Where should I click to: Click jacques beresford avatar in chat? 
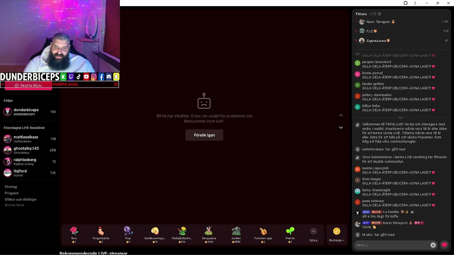358,64
